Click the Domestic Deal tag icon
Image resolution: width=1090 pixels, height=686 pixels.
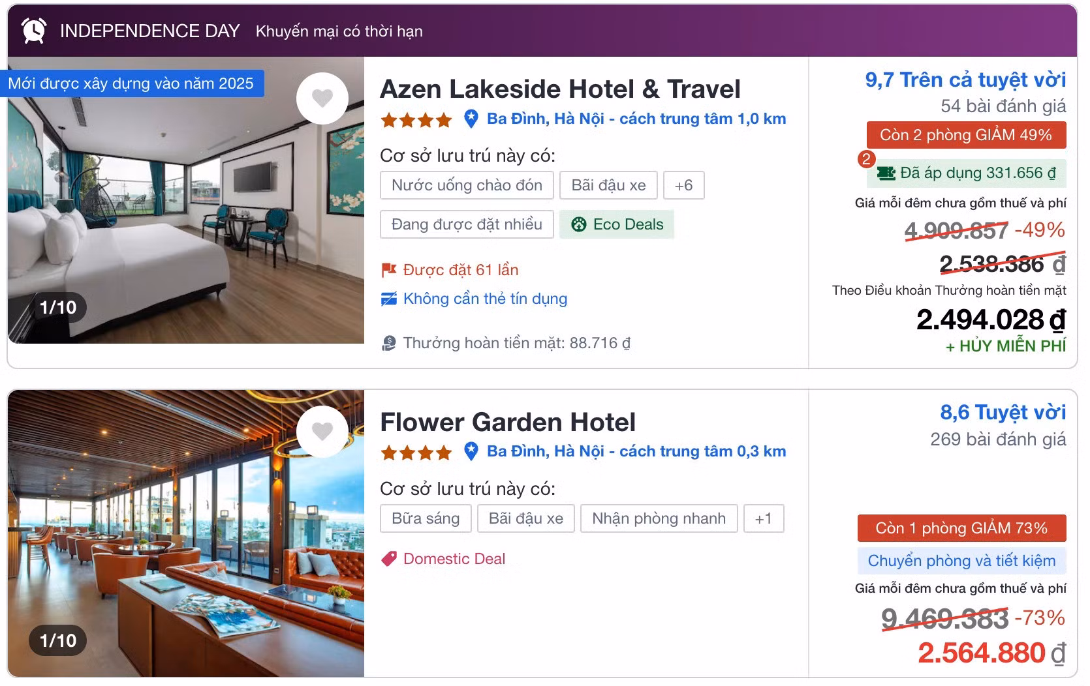point(389,559)
